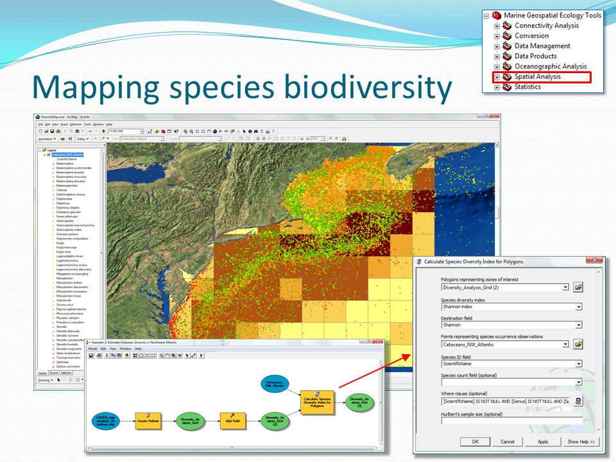616x462 pixels.
Task: Open the Species ID field dropdown
Action: pos(578,364)
